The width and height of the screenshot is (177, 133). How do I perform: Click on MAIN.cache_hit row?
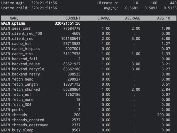click(16, 44)
